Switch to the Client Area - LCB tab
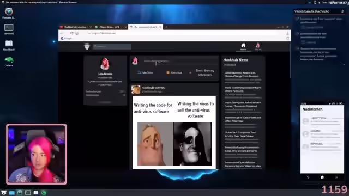This screenshot has width=349, height=196. [x=109, y=27]
